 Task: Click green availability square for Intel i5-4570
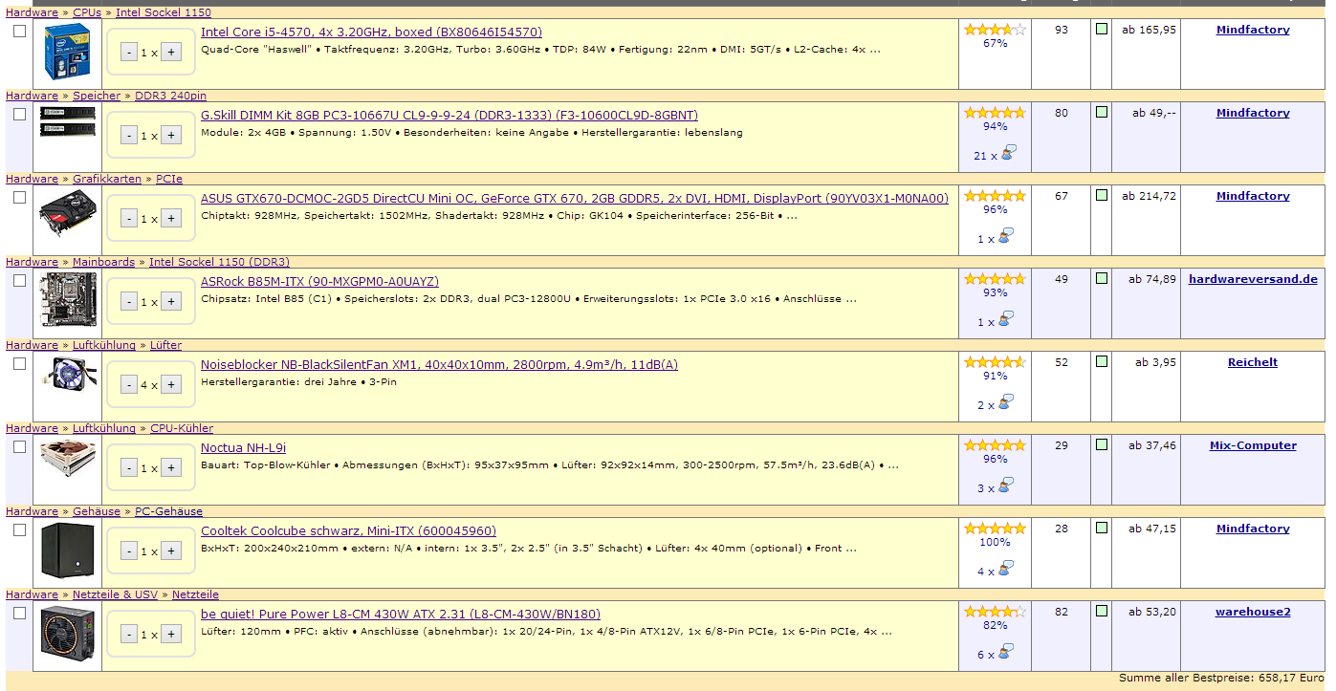point(1102,30)
